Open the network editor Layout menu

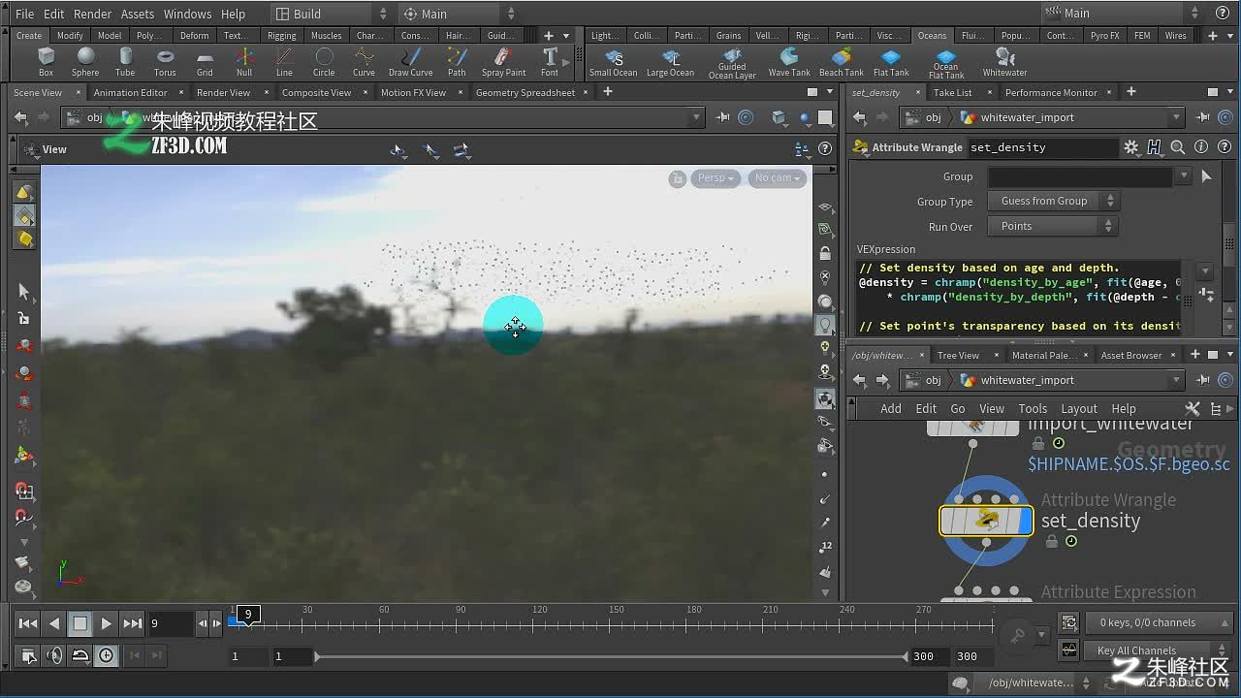pos(1079,409)
